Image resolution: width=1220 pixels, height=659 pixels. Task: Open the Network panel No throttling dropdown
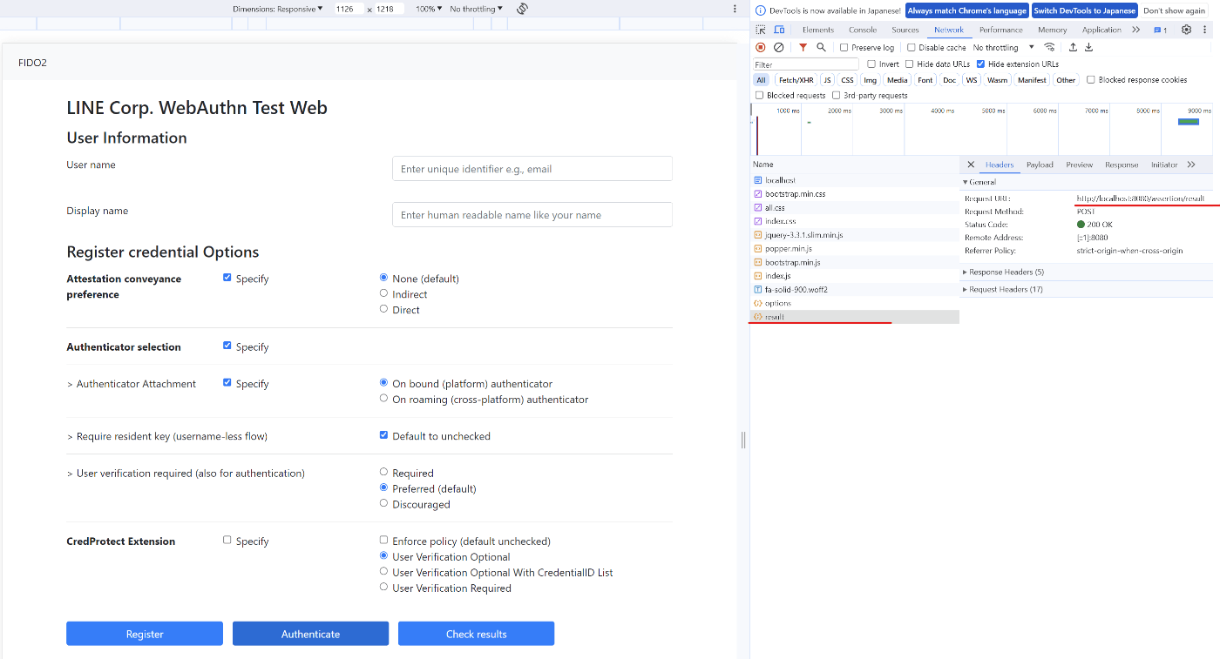pyautogui.click(x=1003, y=47)
